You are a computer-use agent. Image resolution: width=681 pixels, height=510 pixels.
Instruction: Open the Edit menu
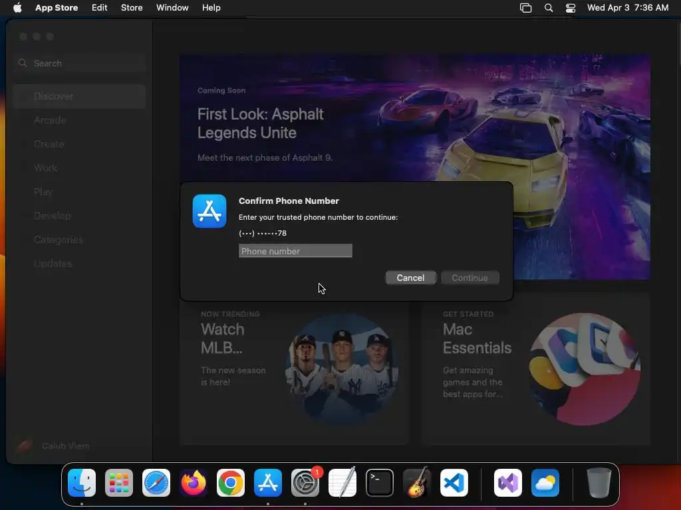click(x=100, y=8)
